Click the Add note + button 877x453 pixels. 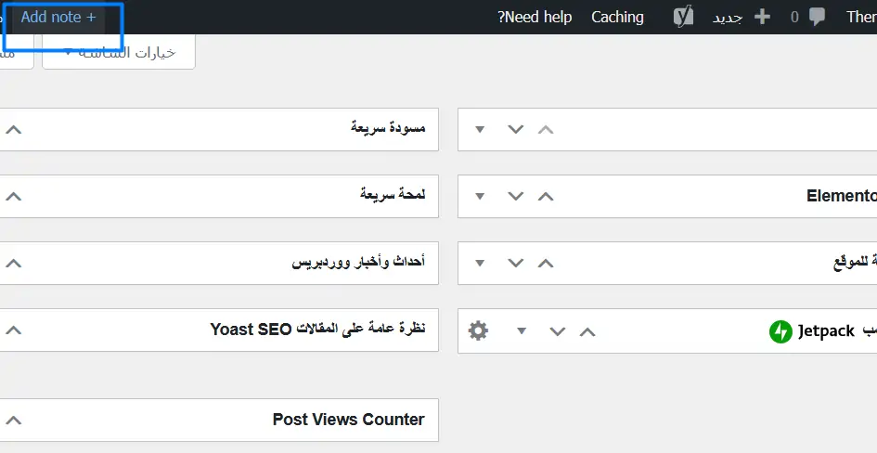point(58,17)
